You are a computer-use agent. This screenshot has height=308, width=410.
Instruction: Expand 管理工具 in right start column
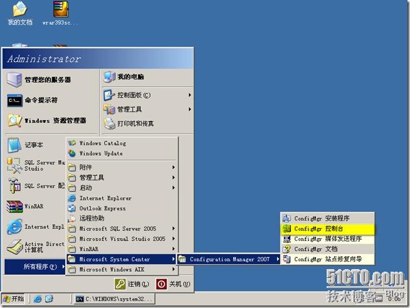pos(147,110)
